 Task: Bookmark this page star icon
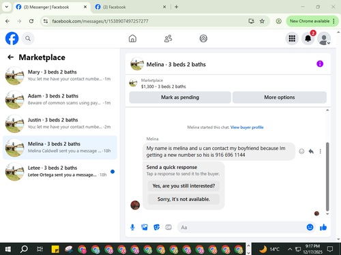click(x=262, y=21)
